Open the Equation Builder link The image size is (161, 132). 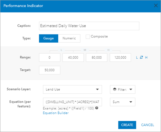56,113
